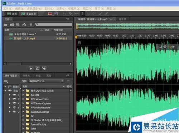Open media browser panel options menu
This screenshot has height=133, width=179.
click(x=68, y=75)
